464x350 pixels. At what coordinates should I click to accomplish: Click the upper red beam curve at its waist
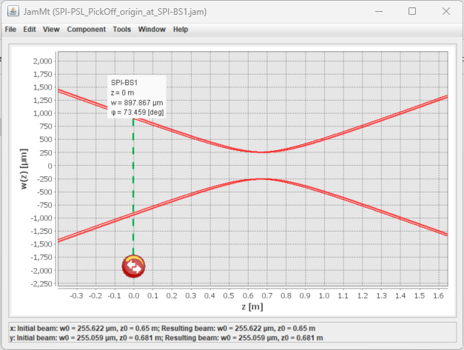pos(262,152)
